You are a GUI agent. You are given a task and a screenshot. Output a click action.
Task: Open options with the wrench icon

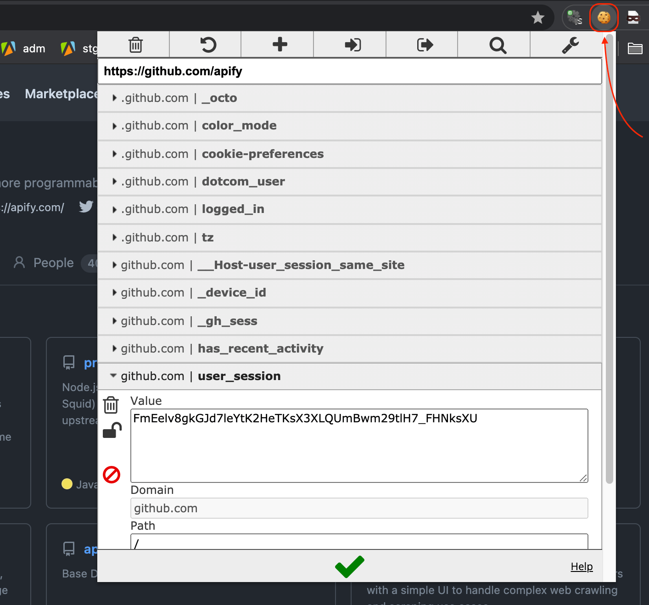570,45
